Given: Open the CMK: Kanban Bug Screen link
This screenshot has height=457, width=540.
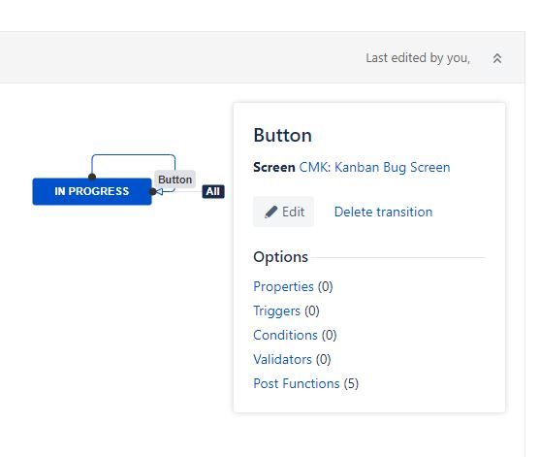Looking at the screenshot, I should pos(374,167).
